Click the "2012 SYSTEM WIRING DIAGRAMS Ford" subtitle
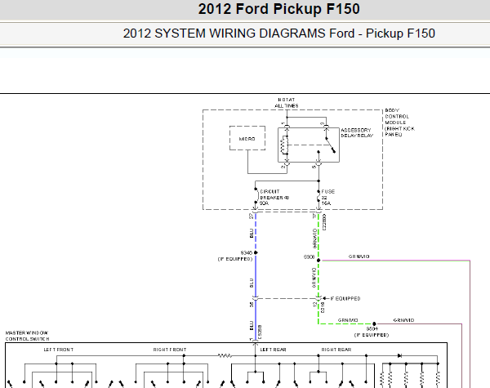 pyautogui.click(x=238, y=33)
